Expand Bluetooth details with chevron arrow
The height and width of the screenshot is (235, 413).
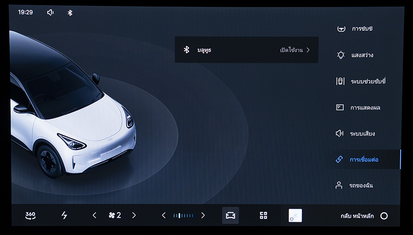point(308,50)
